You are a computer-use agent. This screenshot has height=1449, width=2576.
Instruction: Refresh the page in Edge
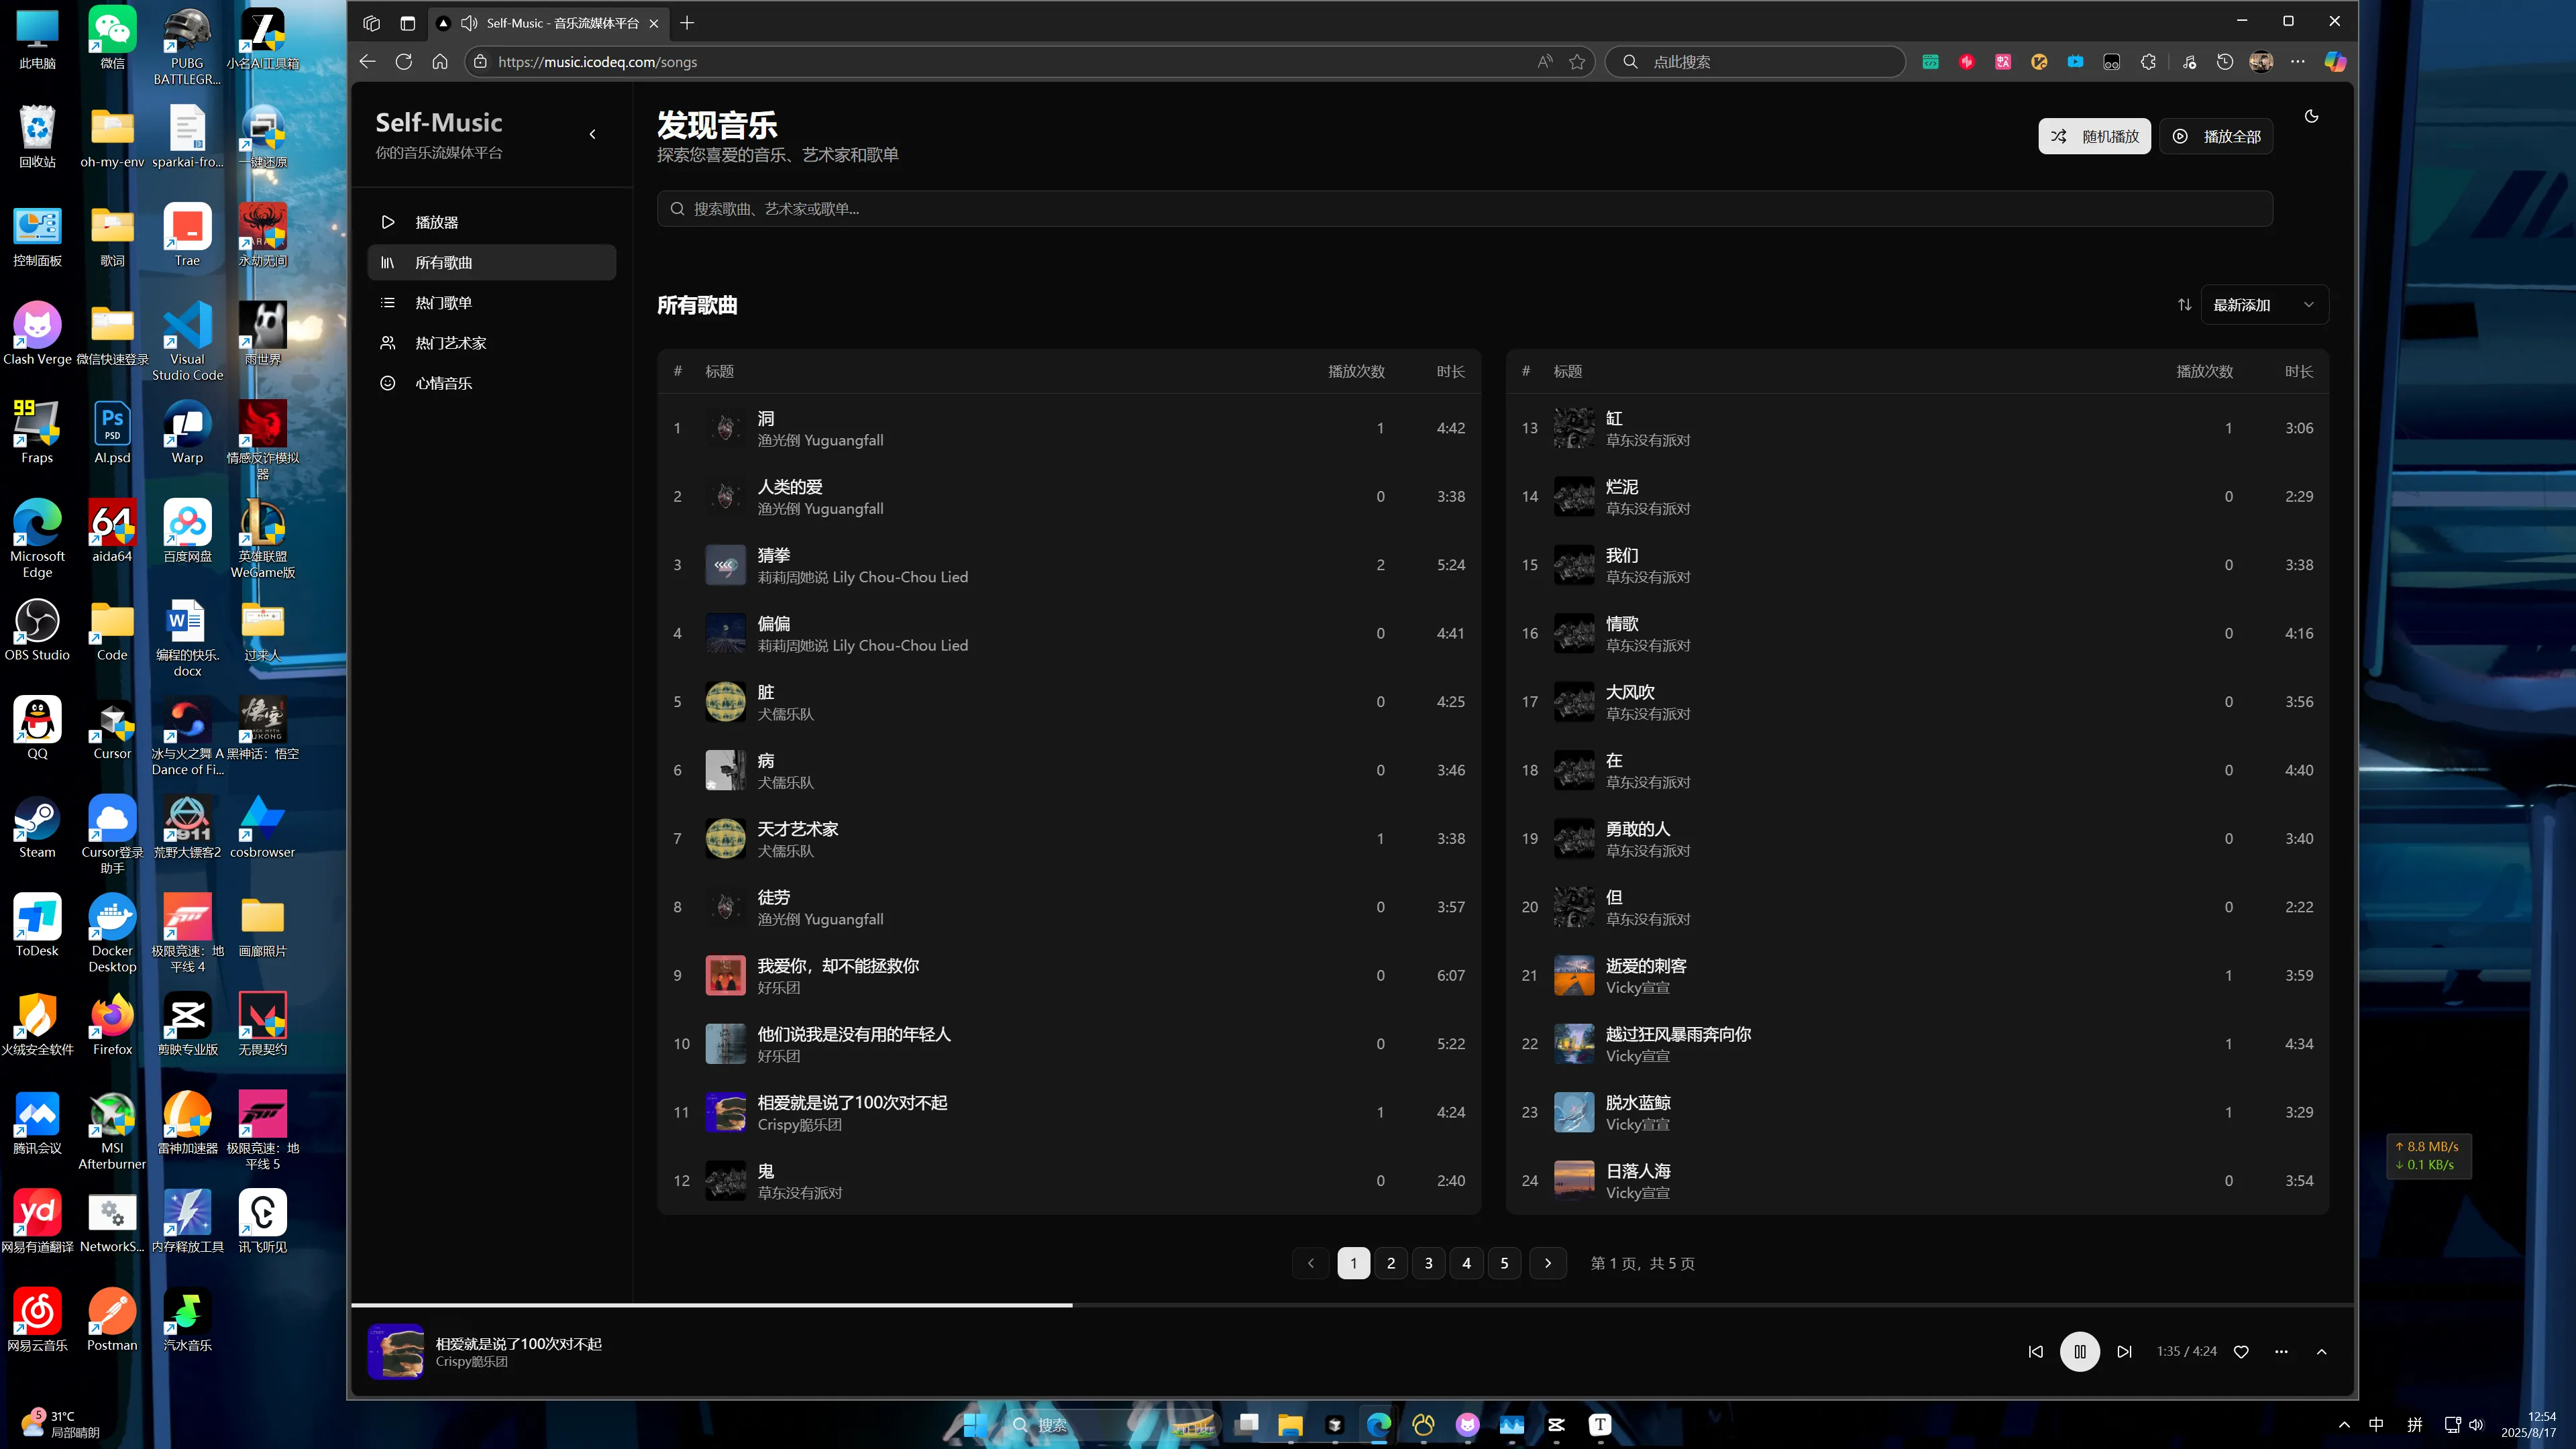403,62
